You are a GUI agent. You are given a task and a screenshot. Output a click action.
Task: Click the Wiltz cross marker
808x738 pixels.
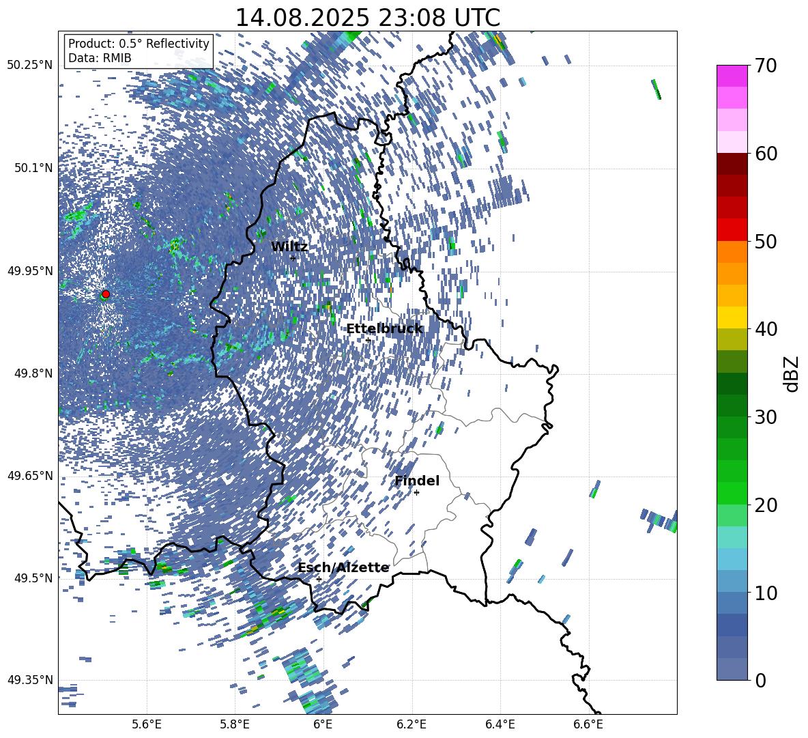coord(293,258)
